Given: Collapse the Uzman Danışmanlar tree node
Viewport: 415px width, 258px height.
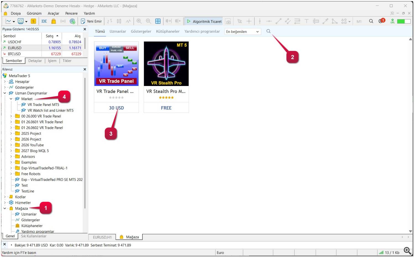Looking at the screenshot, I should click(5, 93).
